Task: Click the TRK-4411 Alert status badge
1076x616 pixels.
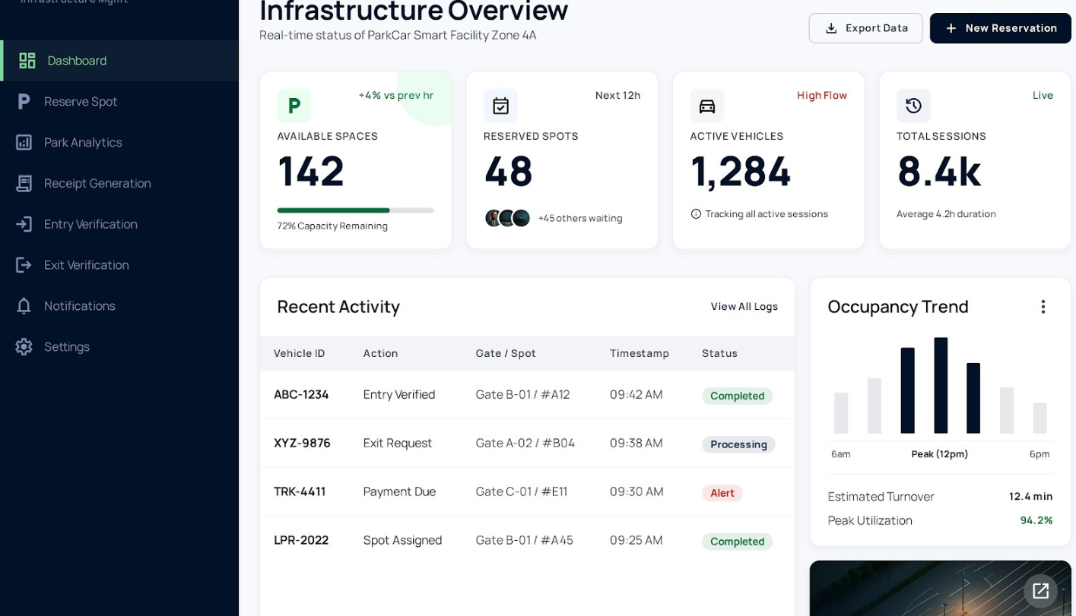Action: tap(722, 493)
